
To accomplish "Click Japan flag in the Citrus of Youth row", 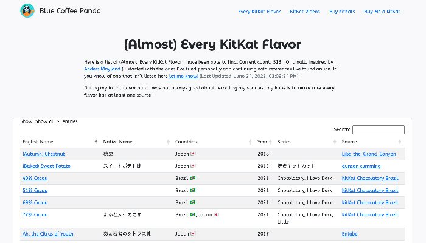I will (x=193, y=234).
